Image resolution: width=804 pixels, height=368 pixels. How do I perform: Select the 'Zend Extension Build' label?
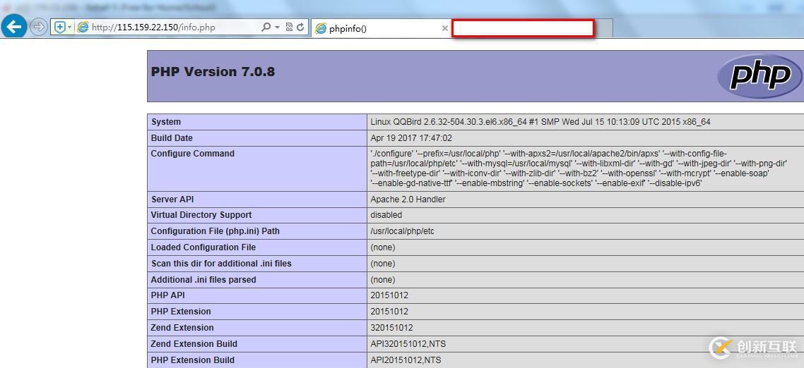pos(194,343)
